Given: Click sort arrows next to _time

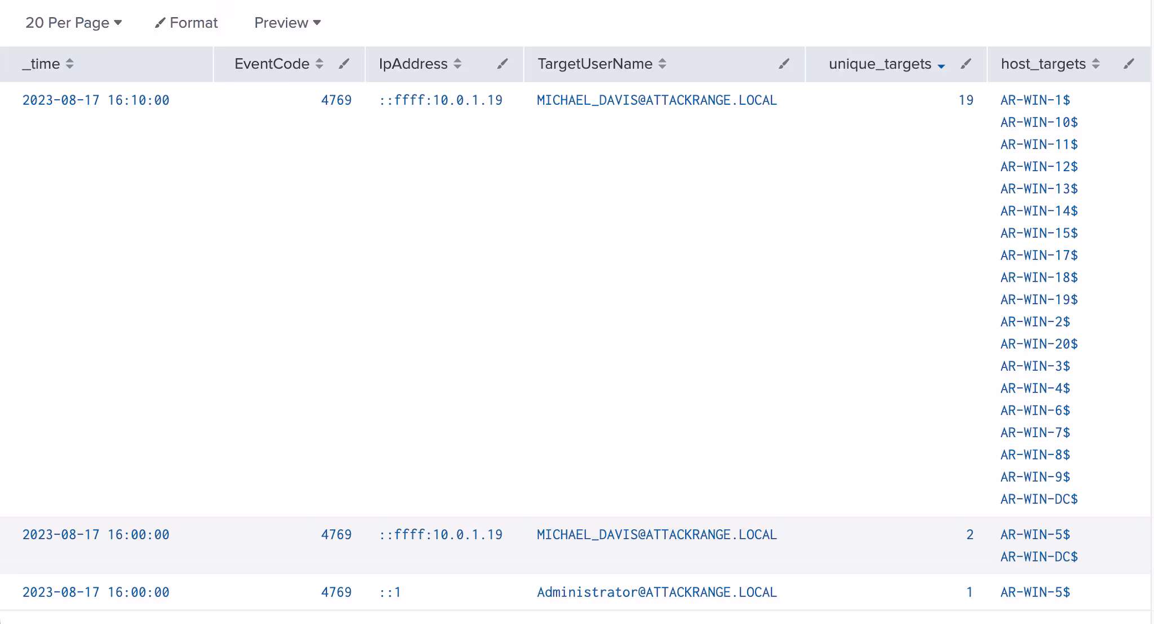Looking at the screenshot, I should coord(69,64).
